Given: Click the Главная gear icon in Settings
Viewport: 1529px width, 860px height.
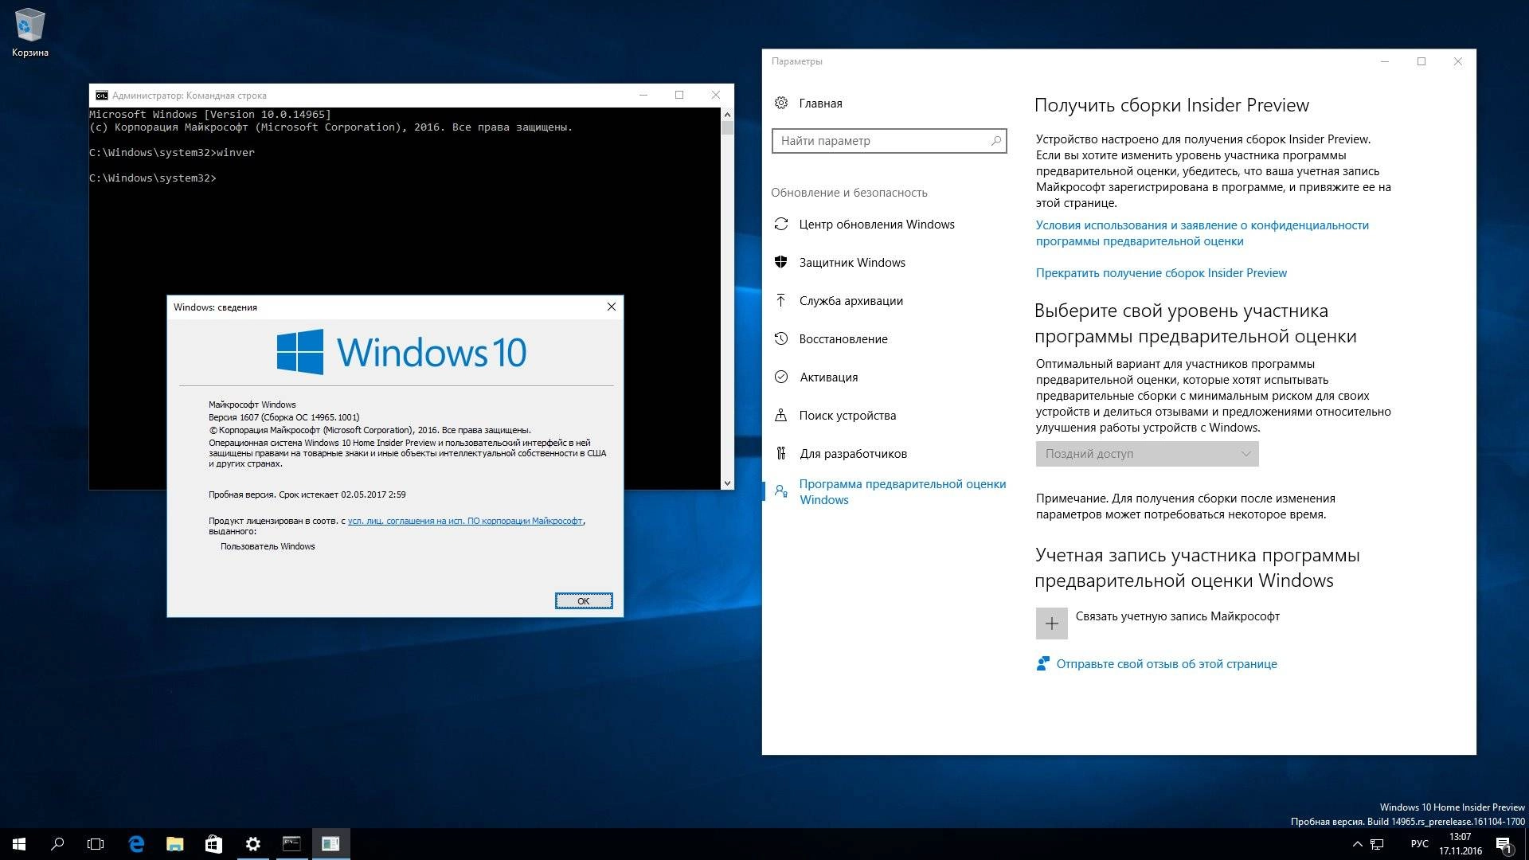Looking at the screenshot, I should pyautogui.click(x=781, y=103).
